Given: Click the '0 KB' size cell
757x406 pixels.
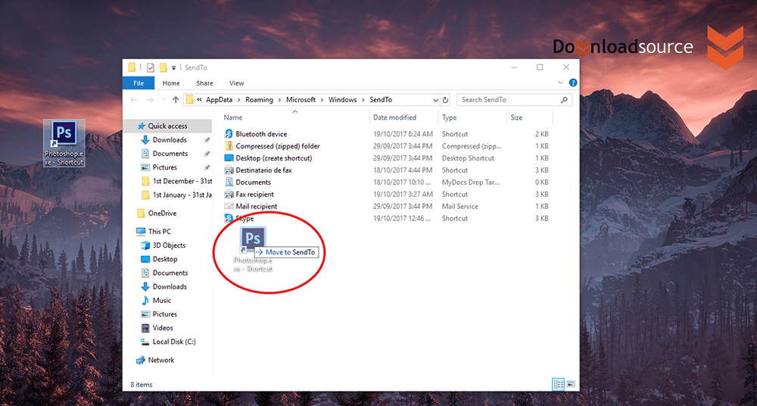Looking at the screenshot, I should click(542, 183).
